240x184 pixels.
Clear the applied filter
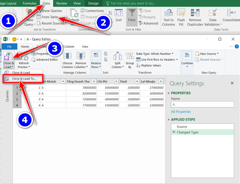(x=145, y=11)
